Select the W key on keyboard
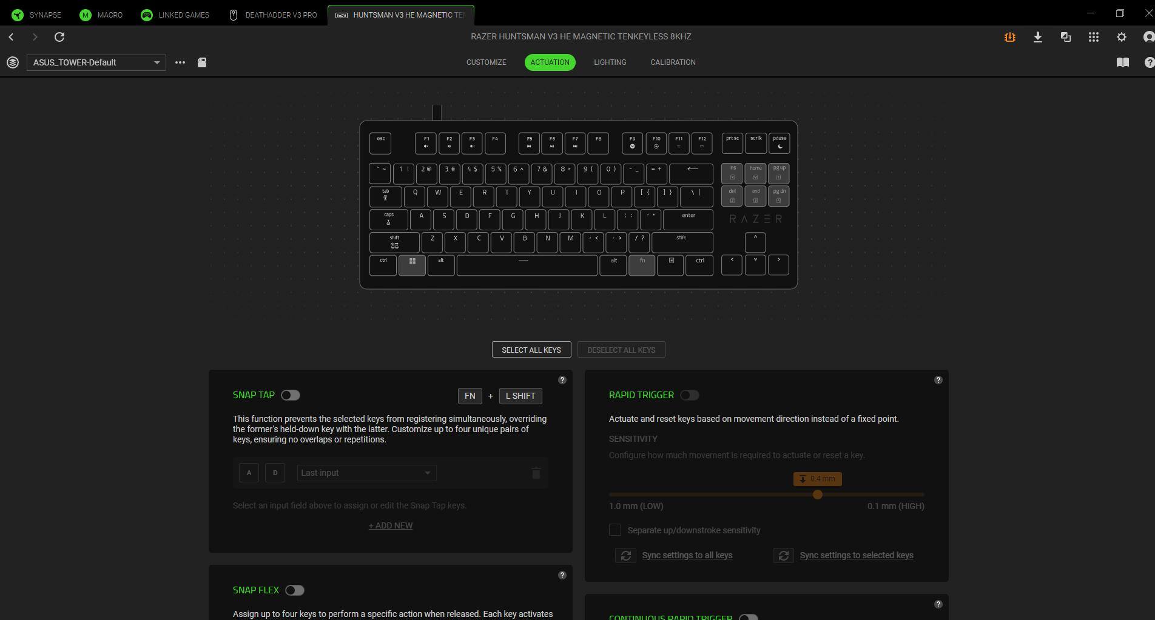This screenshot has height=620, width=1155. [437, 196]
